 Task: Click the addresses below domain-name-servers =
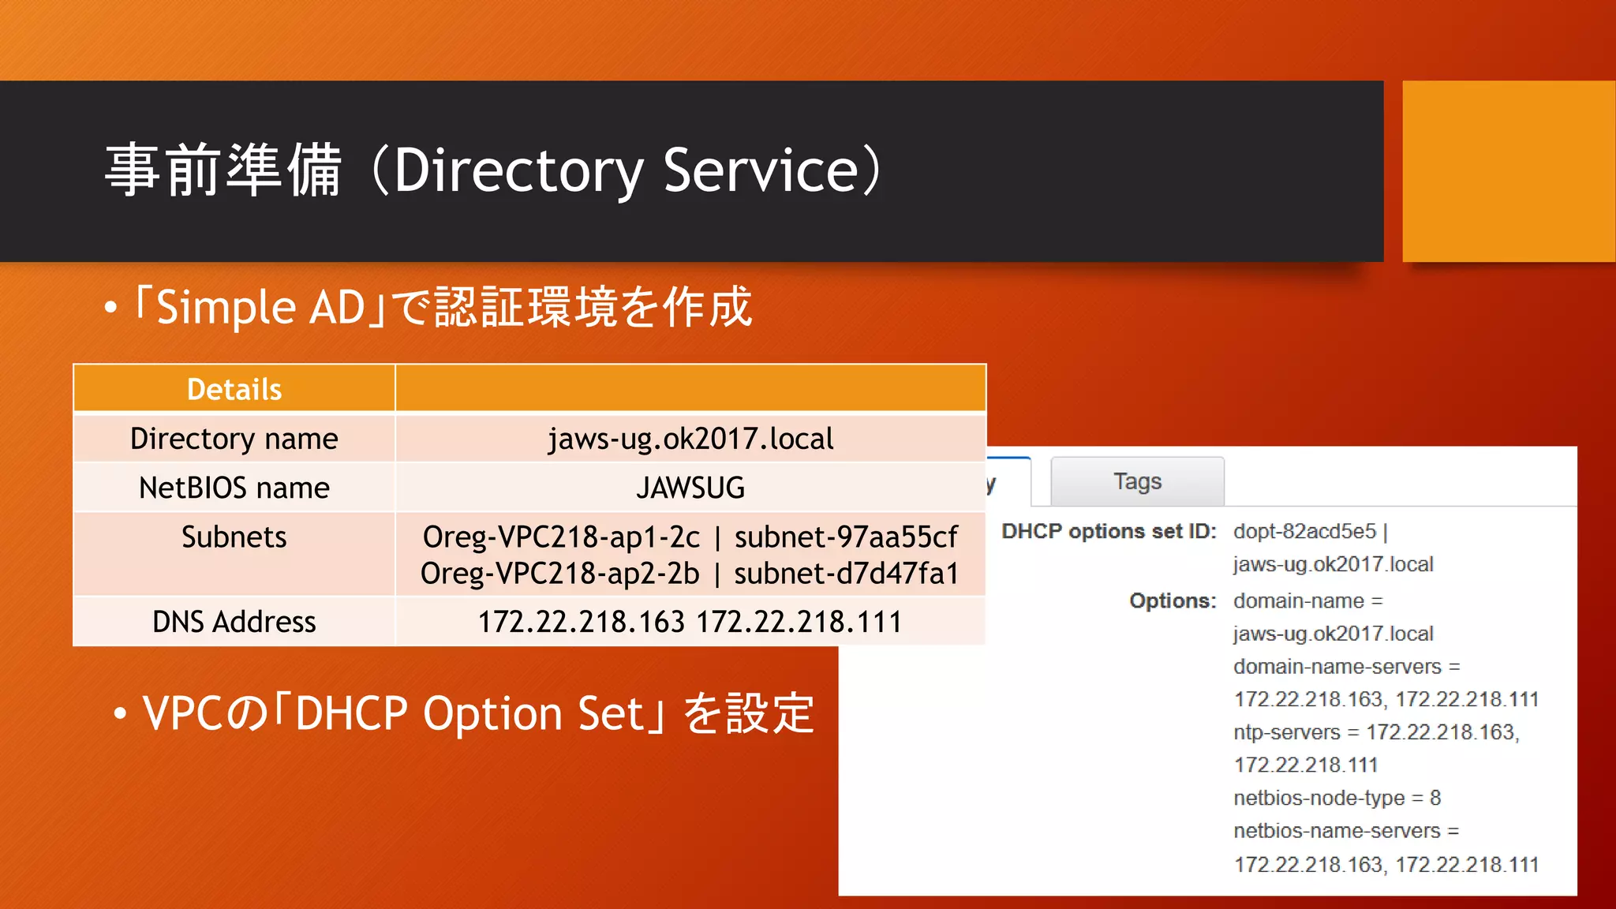click(x=1386, y=699)
